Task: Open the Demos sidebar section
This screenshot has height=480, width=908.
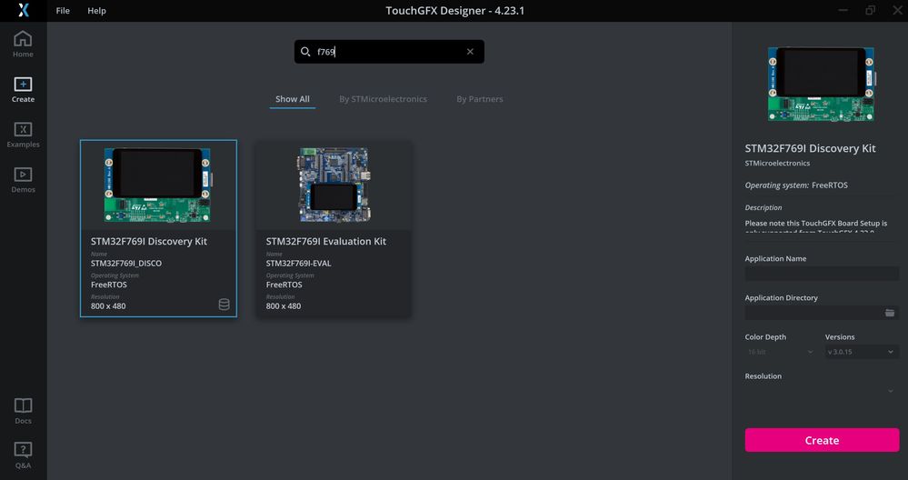Action: [23, 179]
